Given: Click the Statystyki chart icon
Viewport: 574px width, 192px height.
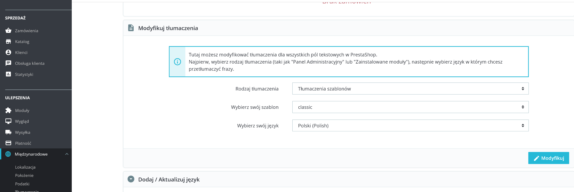Looking at the screenshot, I should (x=8, y=74).
